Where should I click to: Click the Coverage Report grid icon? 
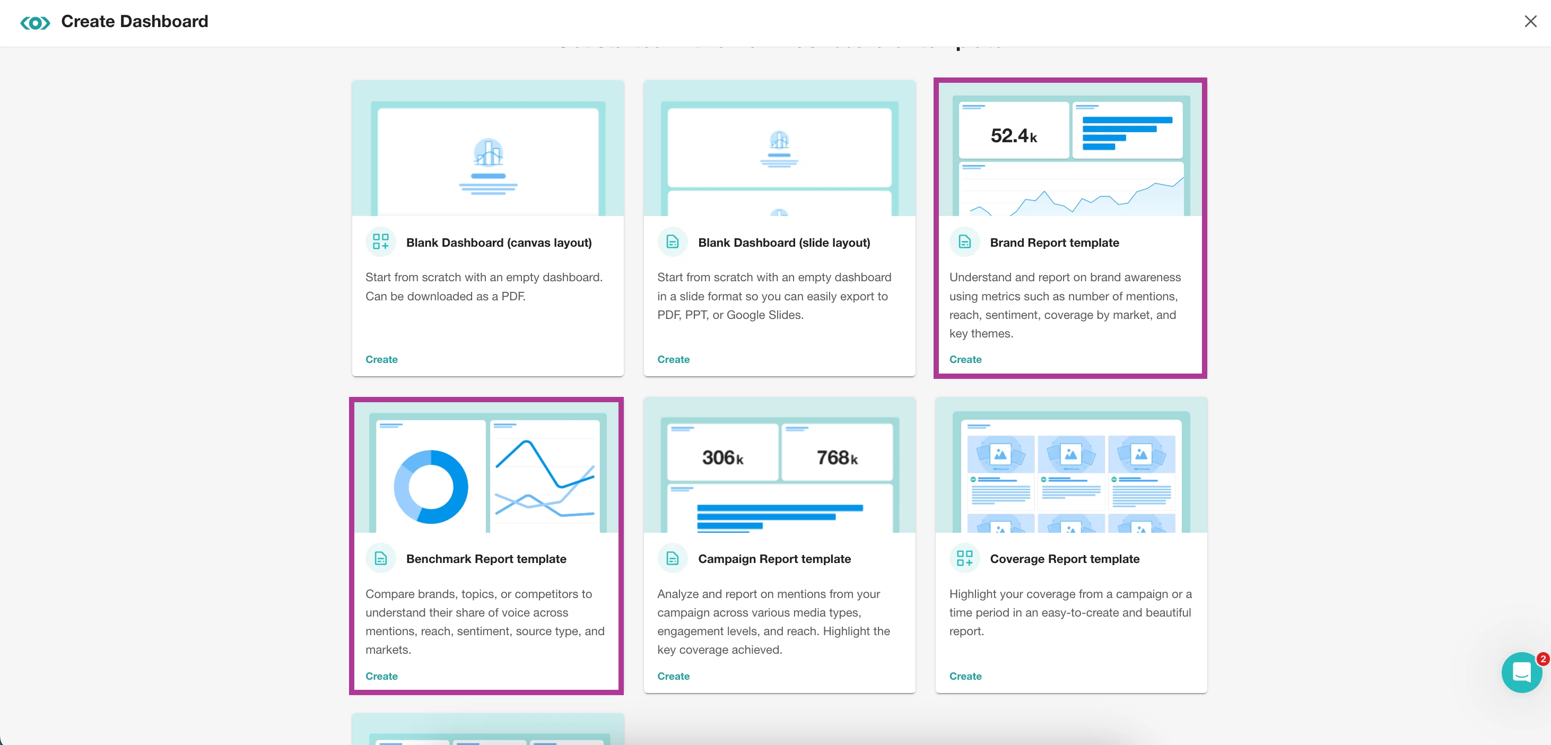(x=964, y=558)
